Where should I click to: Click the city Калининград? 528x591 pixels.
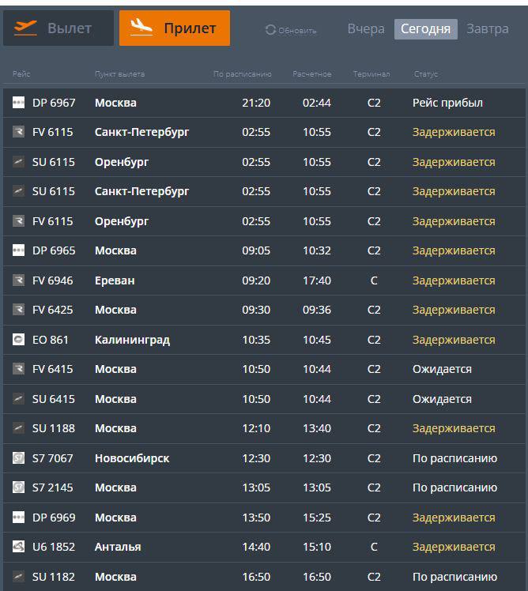tap(132, 340)
